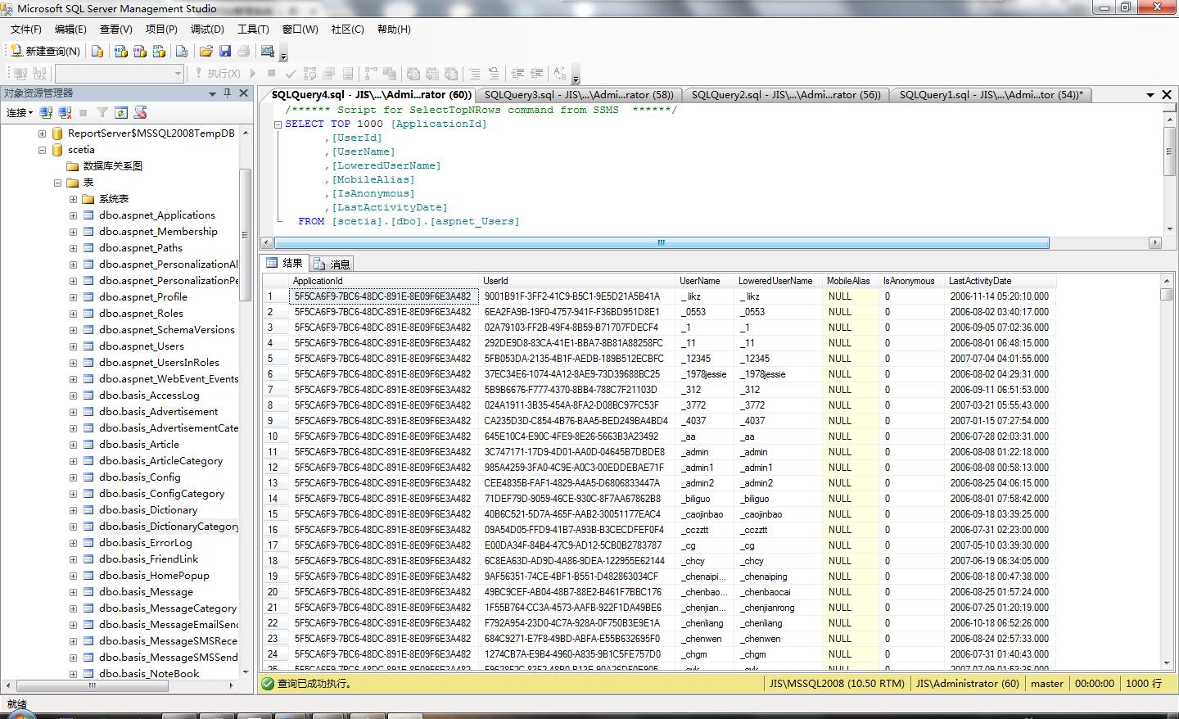Open the active documents list dropdown arrow
1179x719 pixels.
[x=1150, y=95]
